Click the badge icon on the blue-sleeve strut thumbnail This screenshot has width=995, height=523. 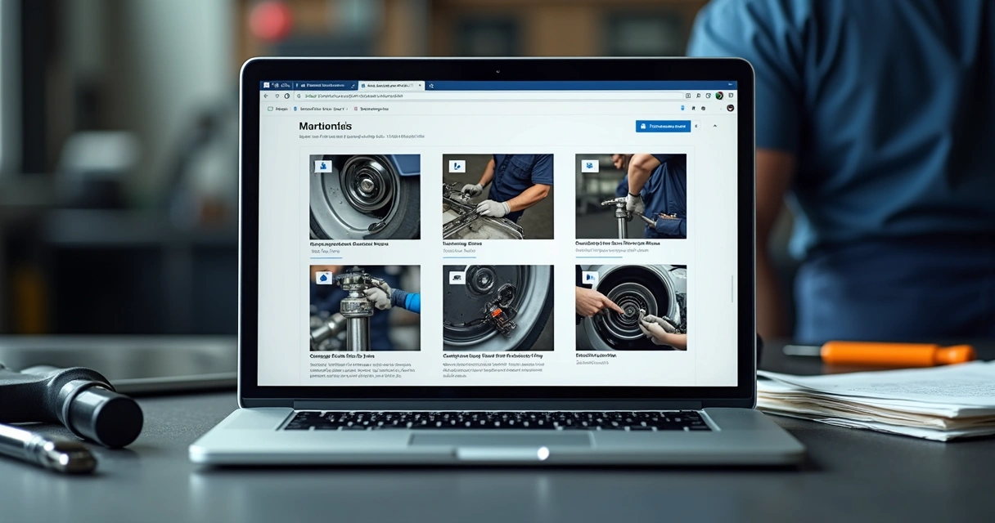coord(324,277)
